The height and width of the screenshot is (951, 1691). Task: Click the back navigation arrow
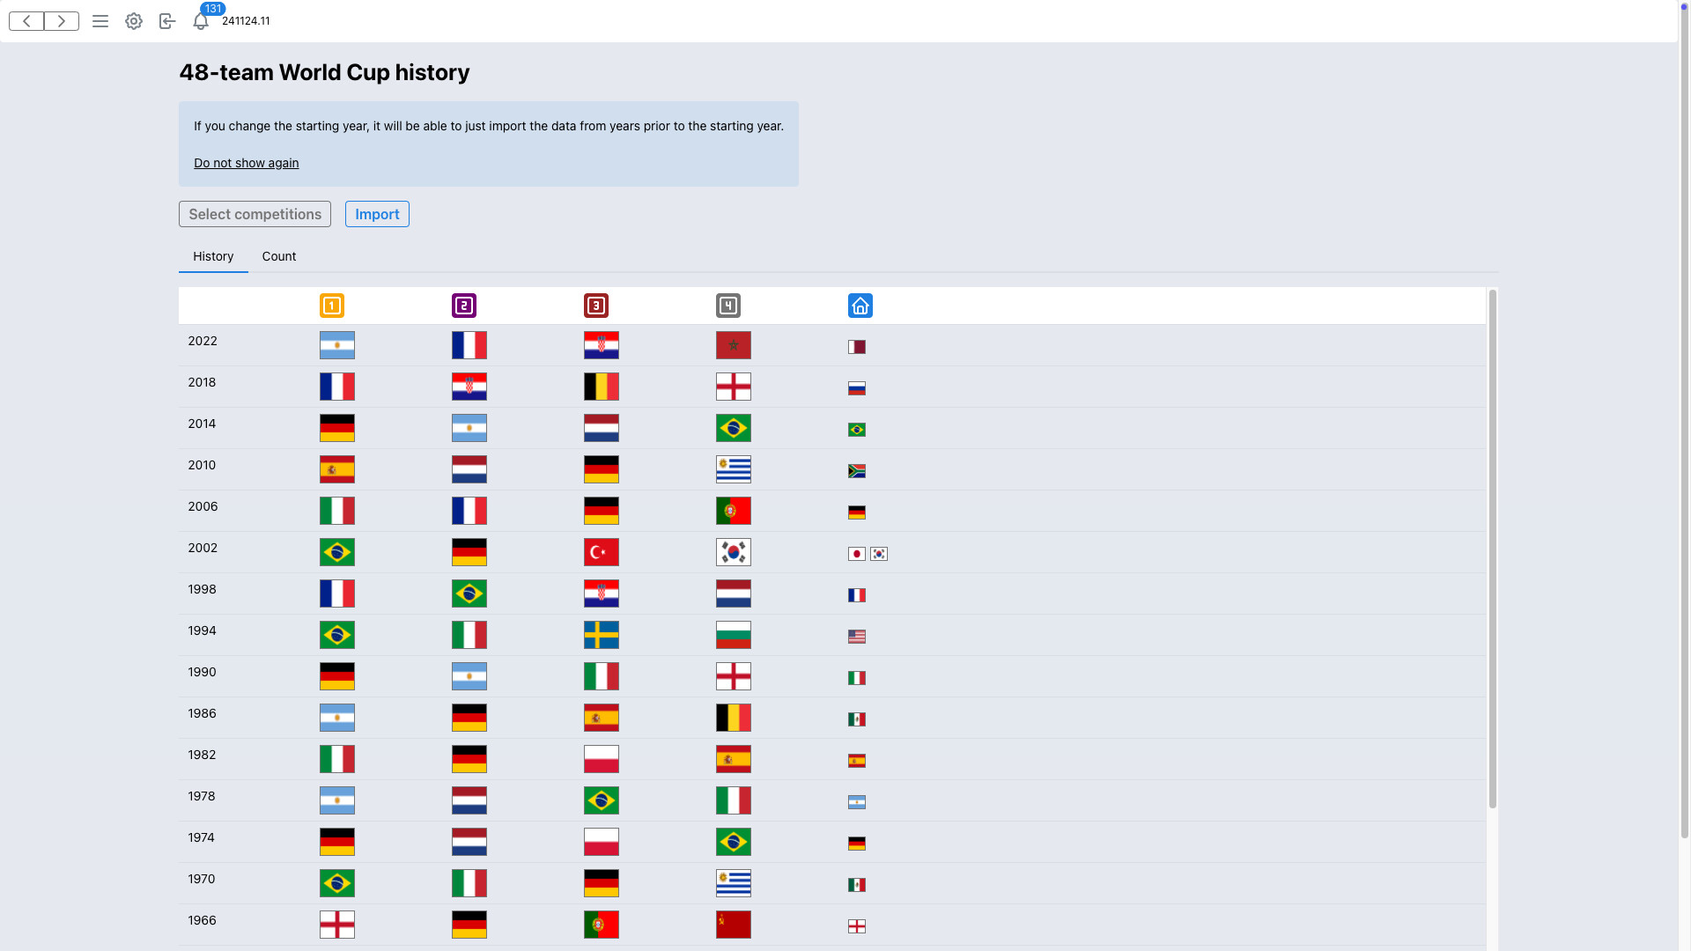click(26, 21)
